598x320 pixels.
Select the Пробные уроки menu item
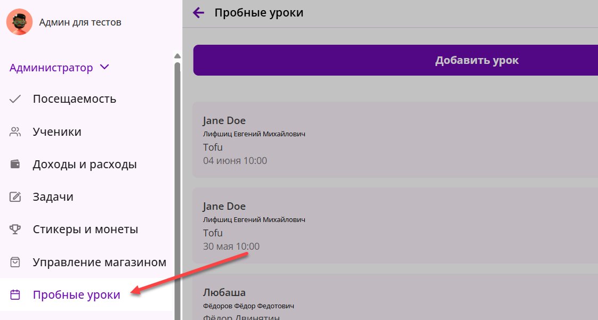pos(86,295)
